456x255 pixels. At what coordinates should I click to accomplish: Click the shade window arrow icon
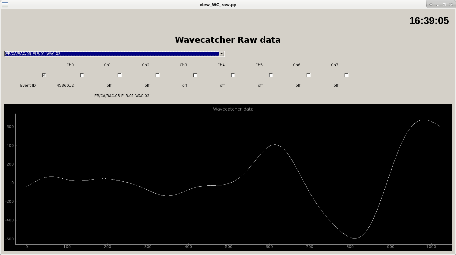tap(431, 5)
